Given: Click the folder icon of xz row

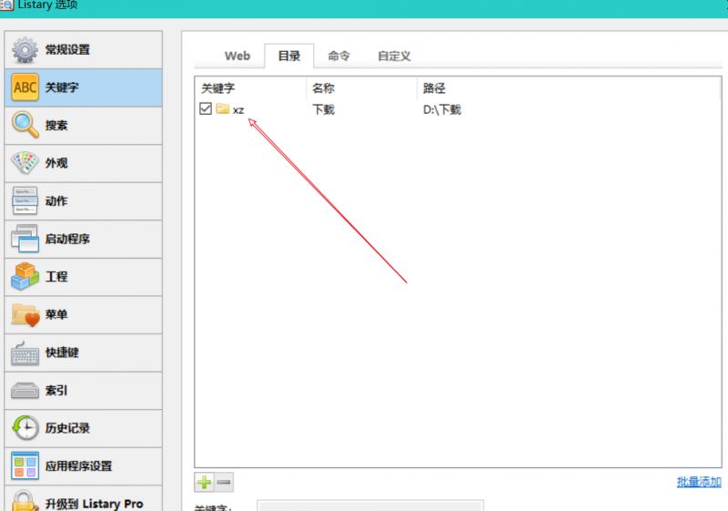Looking at the screenshot, I should (223, 109).
